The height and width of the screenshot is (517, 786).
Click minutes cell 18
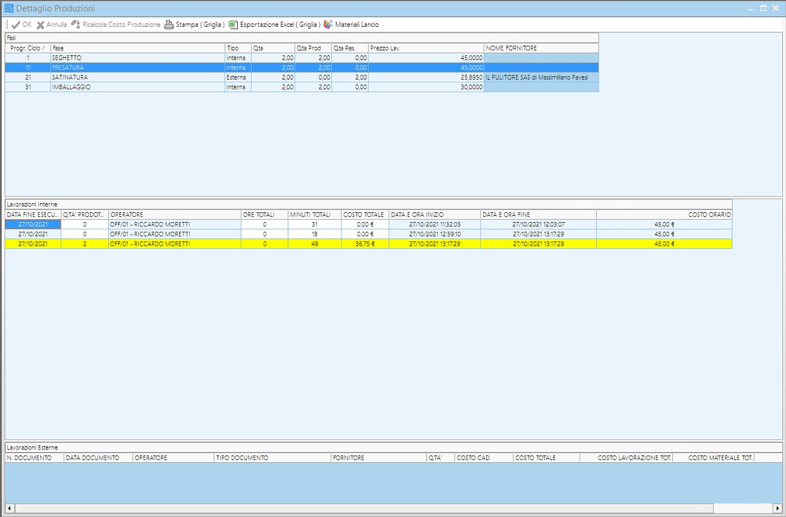(x=315, y=234)
